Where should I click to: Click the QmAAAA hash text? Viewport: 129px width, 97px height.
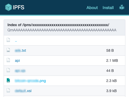62,30
